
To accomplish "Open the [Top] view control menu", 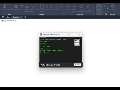I will [4, 21].
